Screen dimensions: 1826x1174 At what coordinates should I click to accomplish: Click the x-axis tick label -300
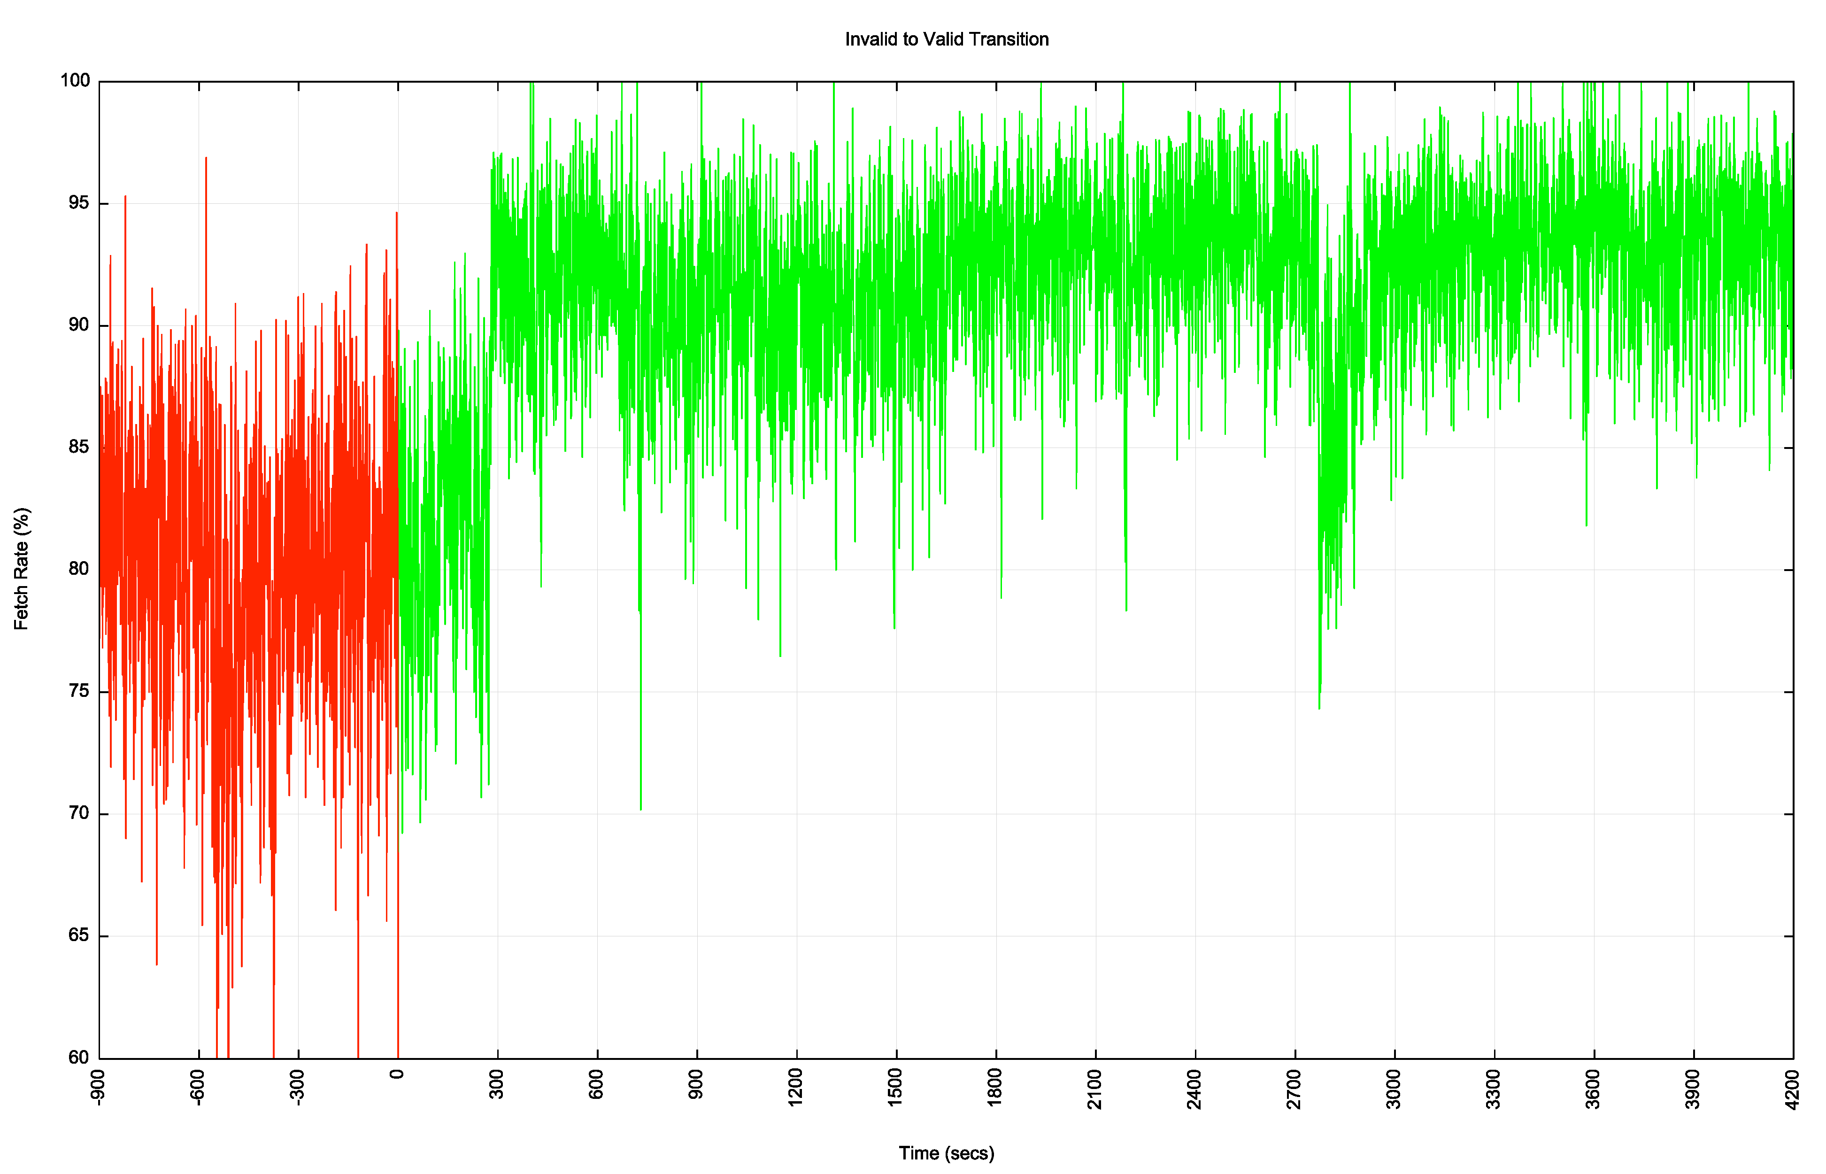pyautogui.click(x=297, y=1087)
